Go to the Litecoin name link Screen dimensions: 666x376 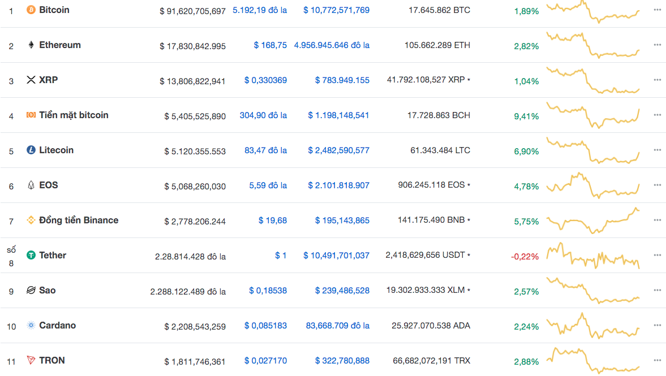[56, 150]
